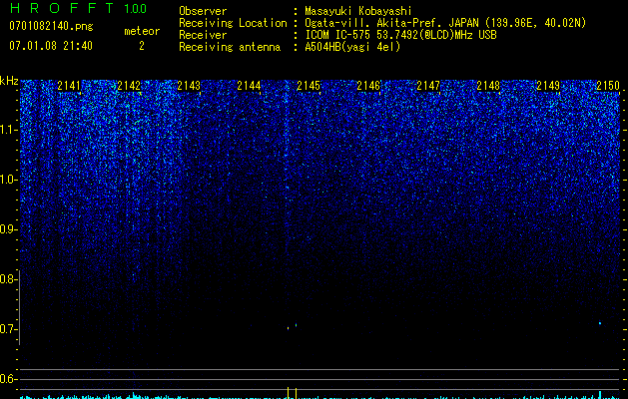Click the 2144 time marker
The width and height of the screenshot is (628, 399).
tap(249, 86)
